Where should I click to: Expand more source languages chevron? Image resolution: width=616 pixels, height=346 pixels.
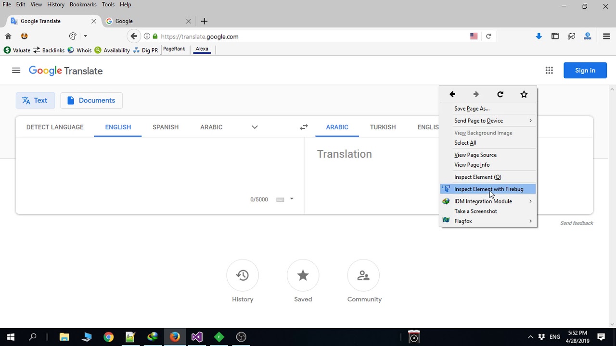coord(255,127)
